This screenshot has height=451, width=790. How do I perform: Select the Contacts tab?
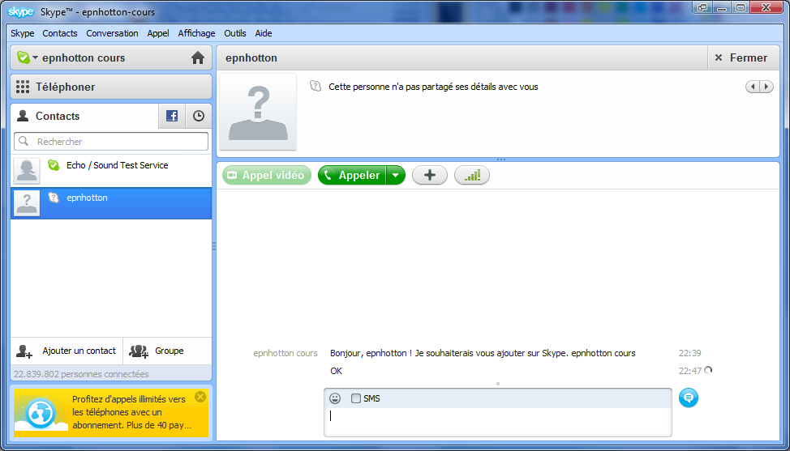tap(84, 116)
